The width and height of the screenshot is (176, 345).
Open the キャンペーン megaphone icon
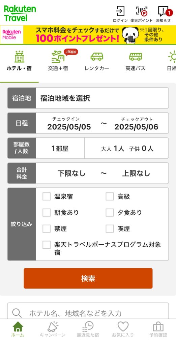pyautogui.click(x=53, y=326)
